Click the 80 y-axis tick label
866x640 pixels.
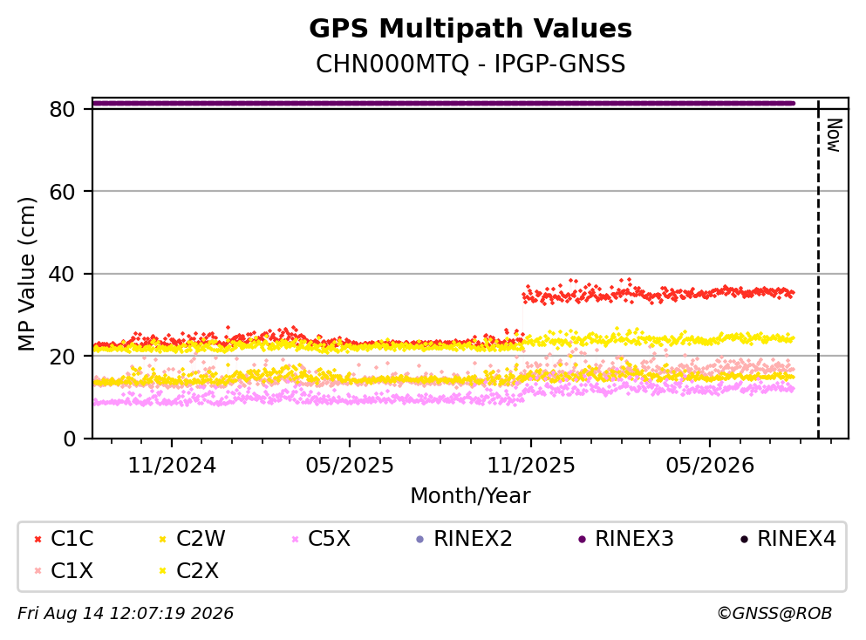(62, 109)
